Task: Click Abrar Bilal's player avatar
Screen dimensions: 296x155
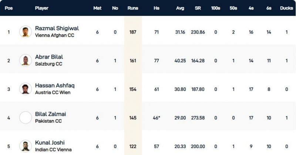Action: tap(26, 60)
